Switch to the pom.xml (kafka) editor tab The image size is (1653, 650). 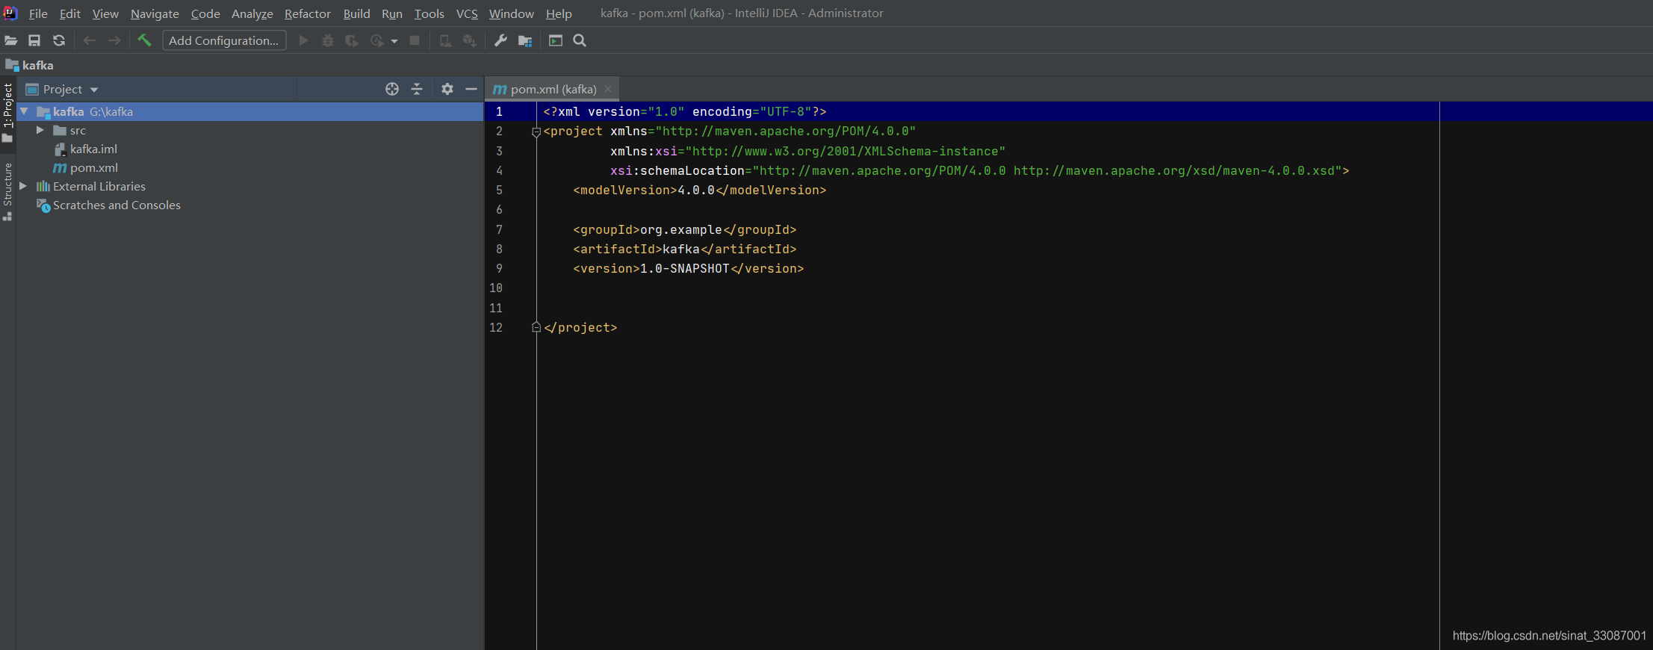click(553, 89)
